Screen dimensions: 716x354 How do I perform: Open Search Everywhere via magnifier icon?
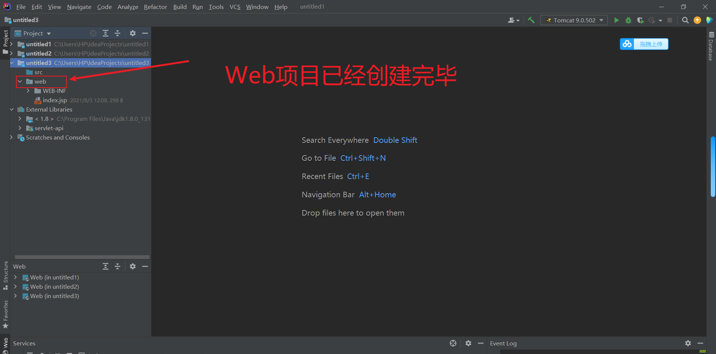[685, 20]
